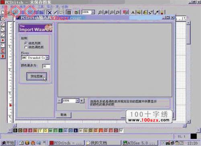Click the horizontal scrollbar left arrow of canvas
The height and width of the screenshot is (146, 201).
point(15,125)
